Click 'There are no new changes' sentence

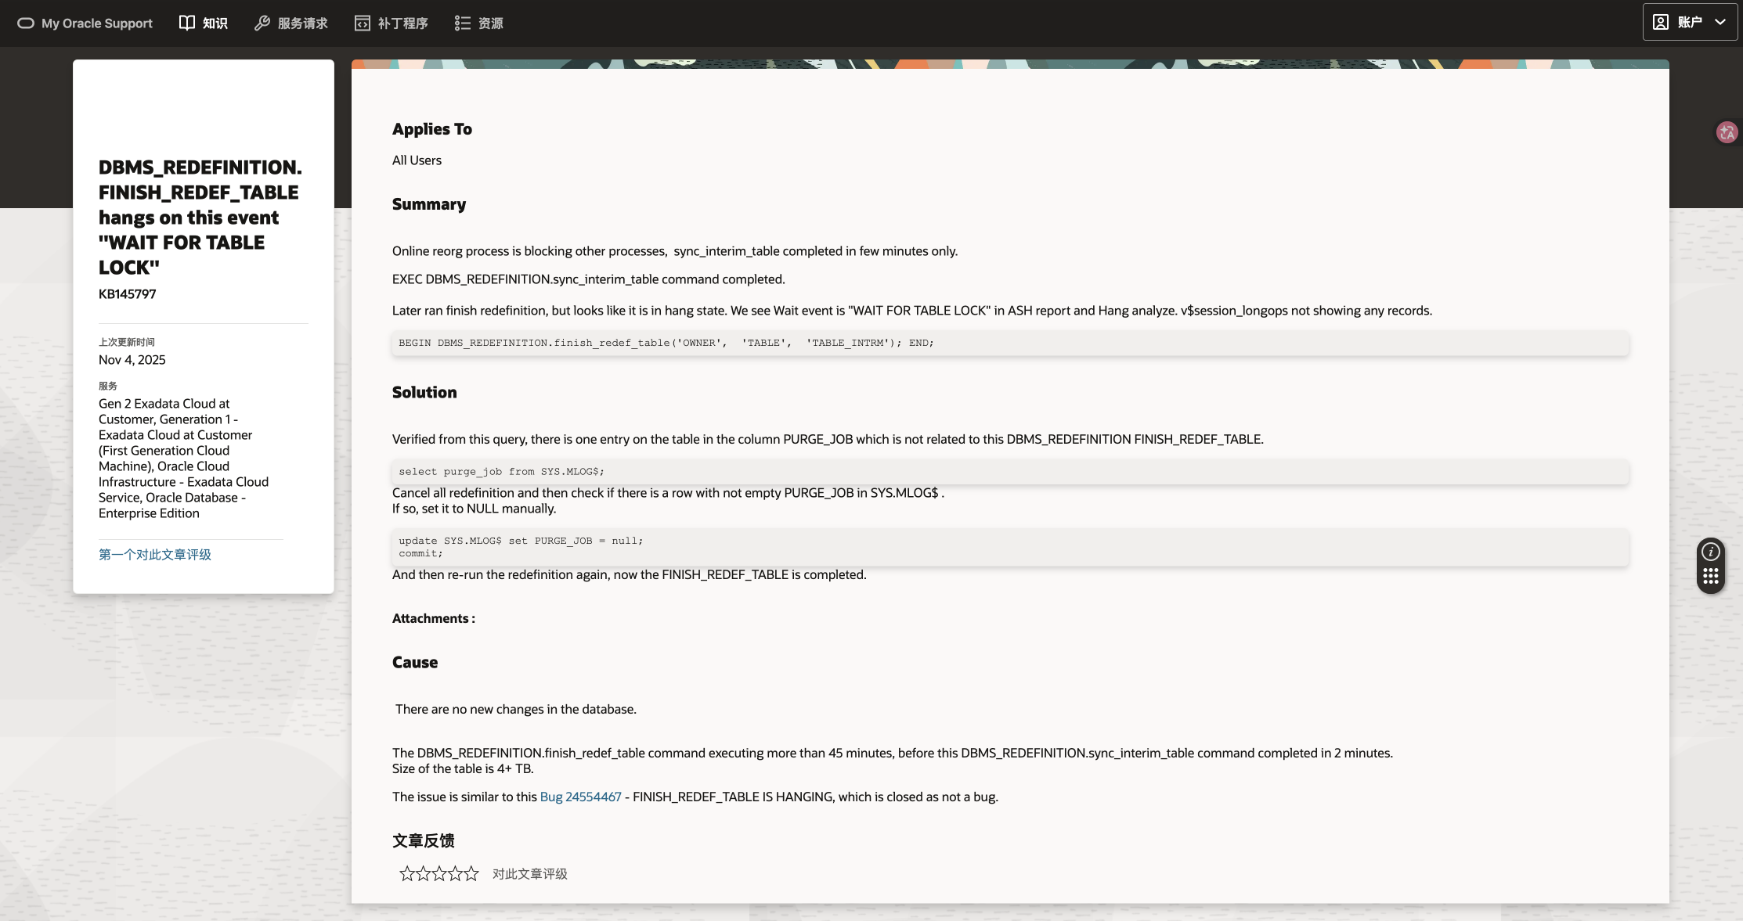516,709
